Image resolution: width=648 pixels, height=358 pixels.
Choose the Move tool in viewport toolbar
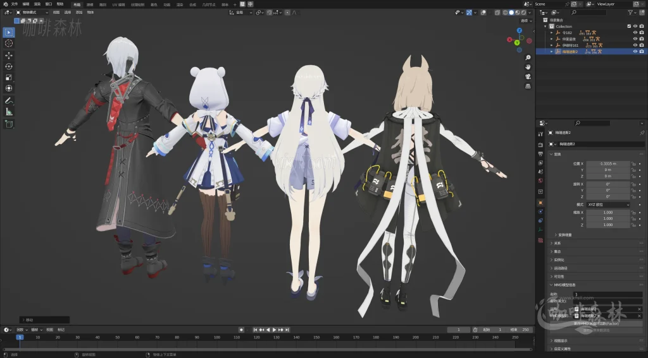click(9, 56)
